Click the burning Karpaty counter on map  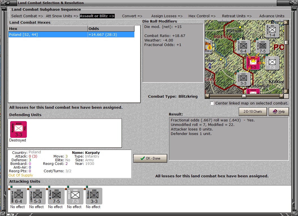pyautogui.click(x=253, y=63)
